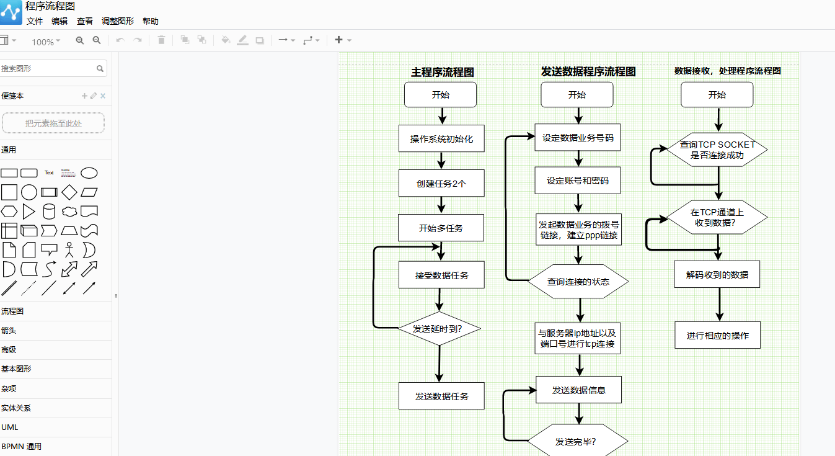The image size is (835, 456).
Task: Click the 主程序流程图 heading text
Action: click(x=443, y=73)
